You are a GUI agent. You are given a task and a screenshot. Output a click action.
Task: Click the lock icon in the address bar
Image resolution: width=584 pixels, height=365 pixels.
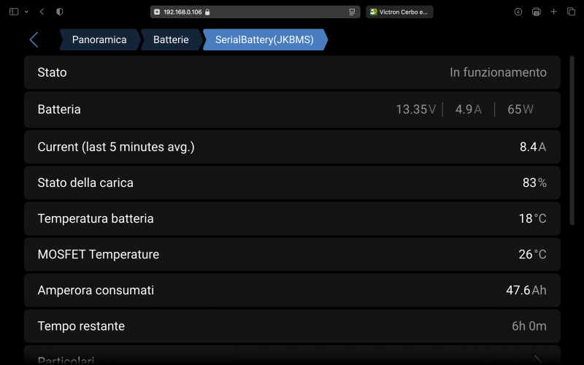click(207, 12)
